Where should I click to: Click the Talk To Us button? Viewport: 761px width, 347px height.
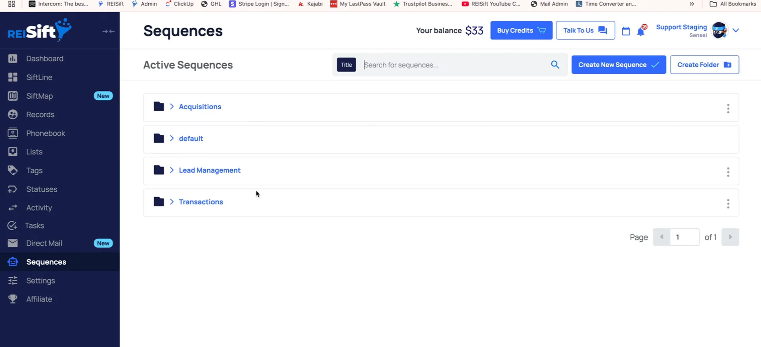[585, 31]
